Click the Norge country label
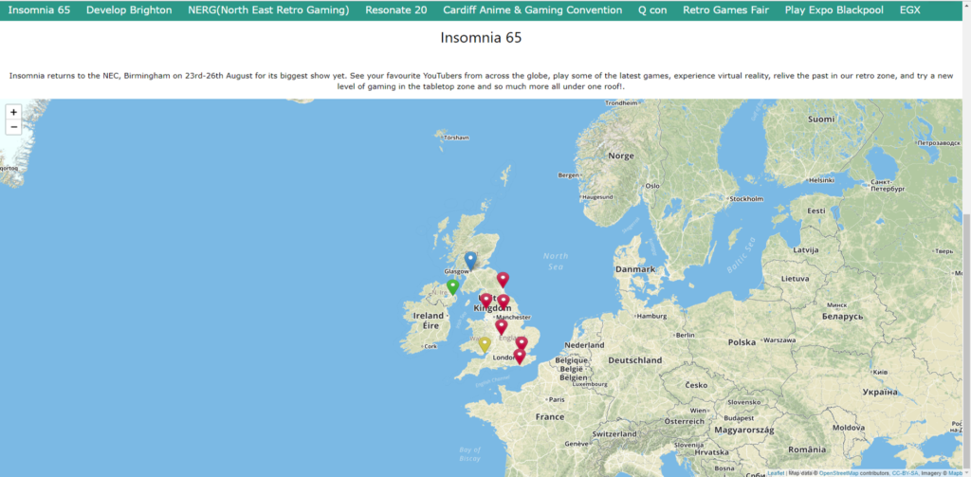 coord(620,156)
